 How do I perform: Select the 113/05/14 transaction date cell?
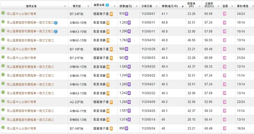(148, 119)
